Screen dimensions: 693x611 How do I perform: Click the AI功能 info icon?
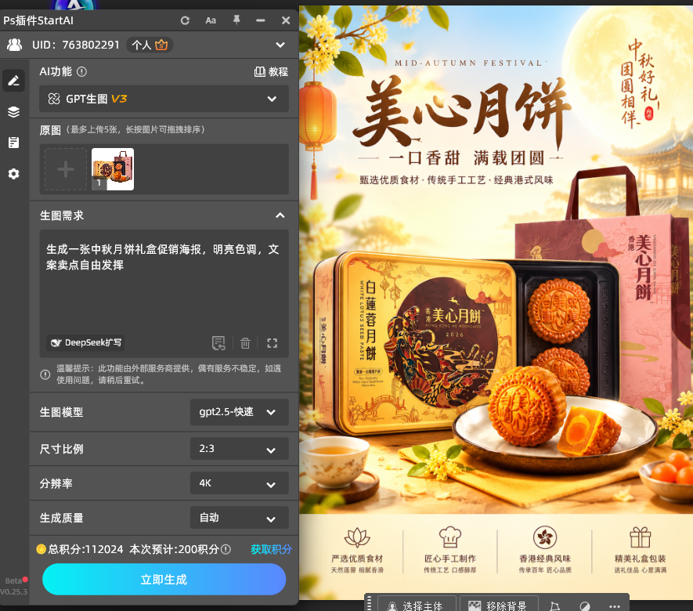[81, 71]
